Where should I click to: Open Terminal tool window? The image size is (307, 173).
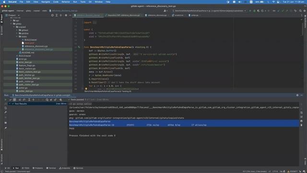coord(51,168)
